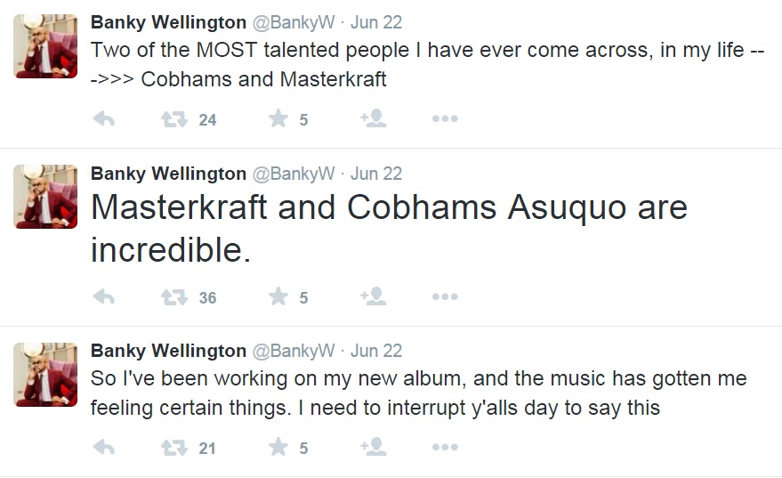The height and width of the screenshot is (478, 782).
Task: Click follow icon on 'are incredible' tweet
Action: (373, 297)
